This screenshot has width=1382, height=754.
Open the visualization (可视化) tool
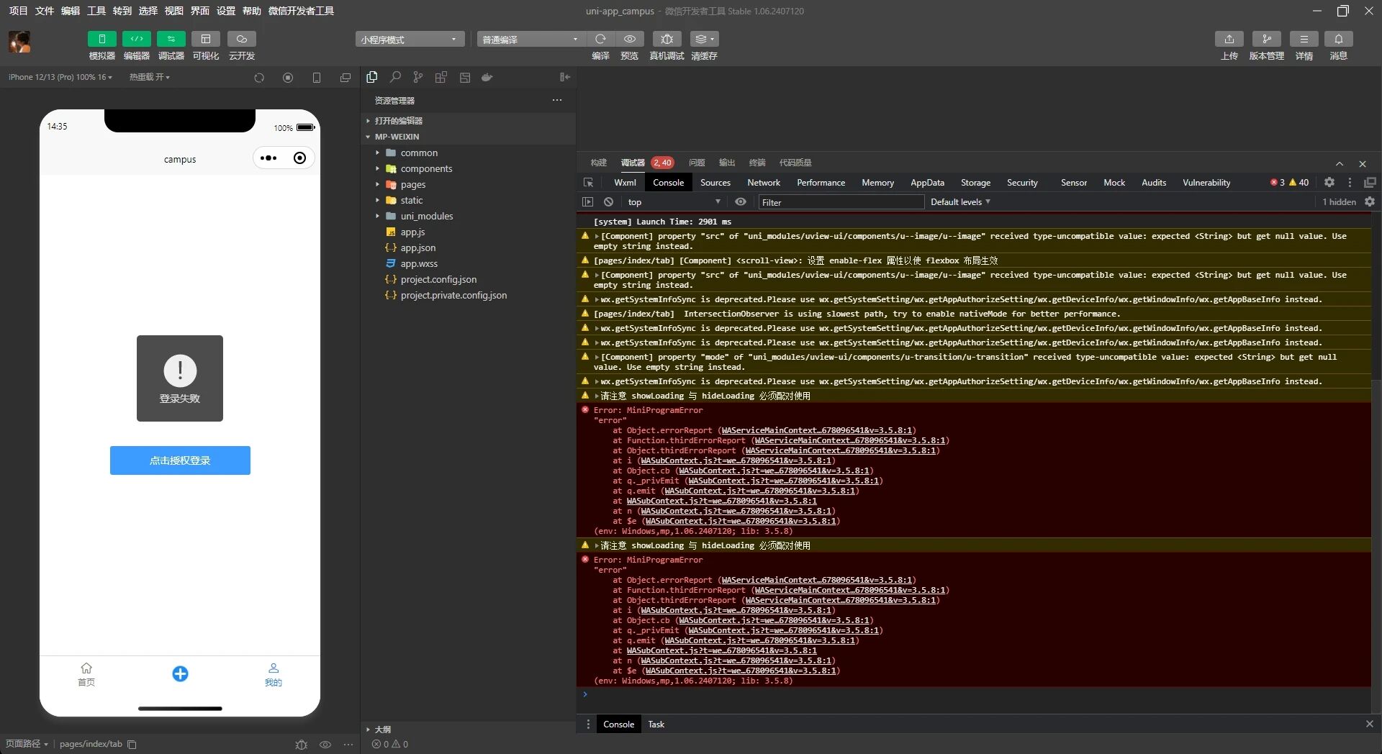206,39
